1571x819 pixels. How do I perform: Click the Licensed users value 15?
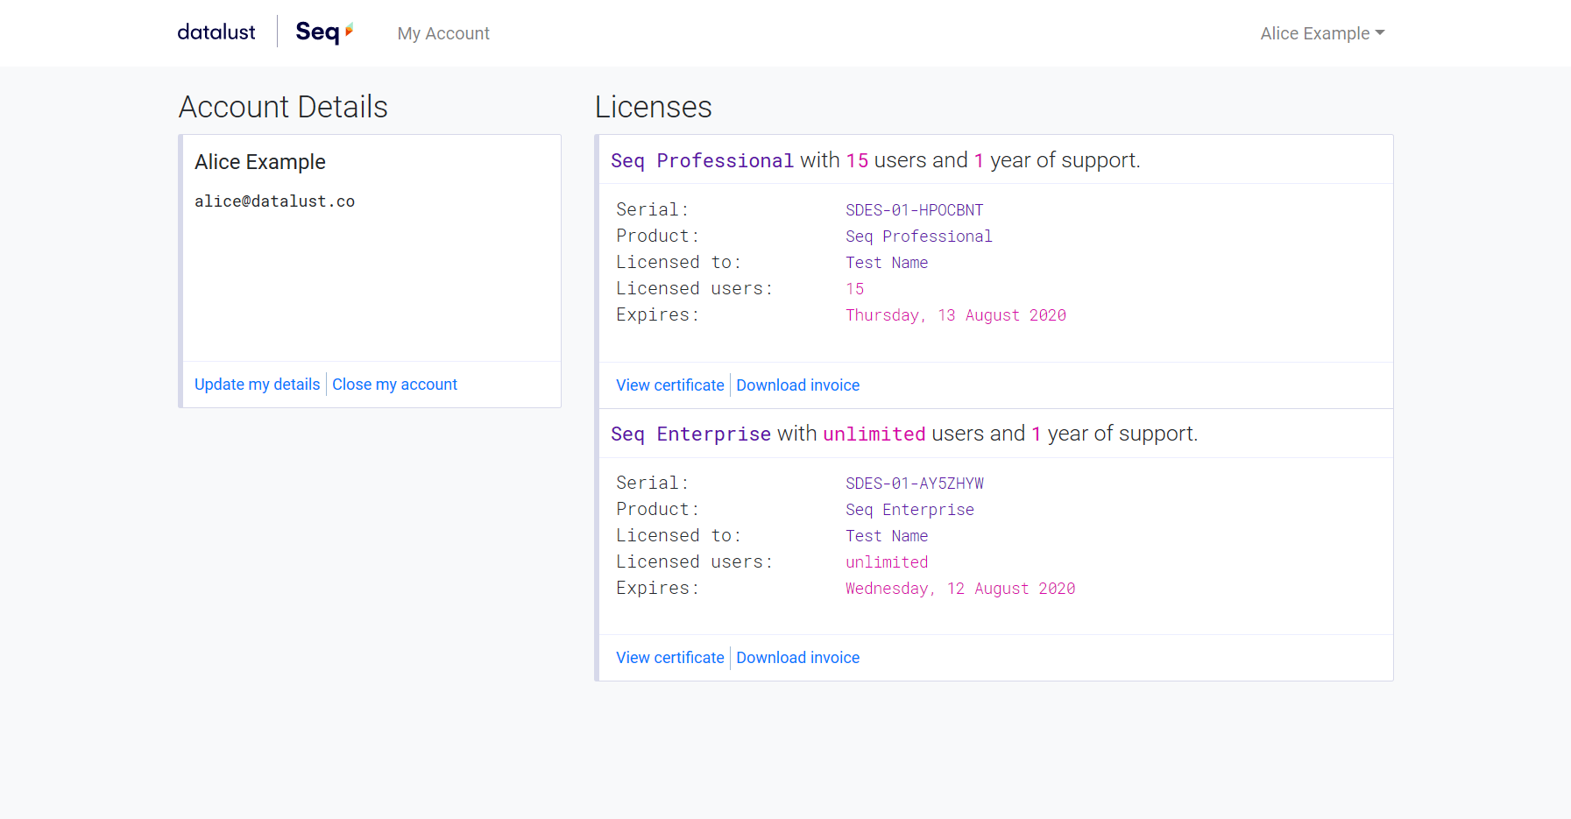tap(855, 289)
